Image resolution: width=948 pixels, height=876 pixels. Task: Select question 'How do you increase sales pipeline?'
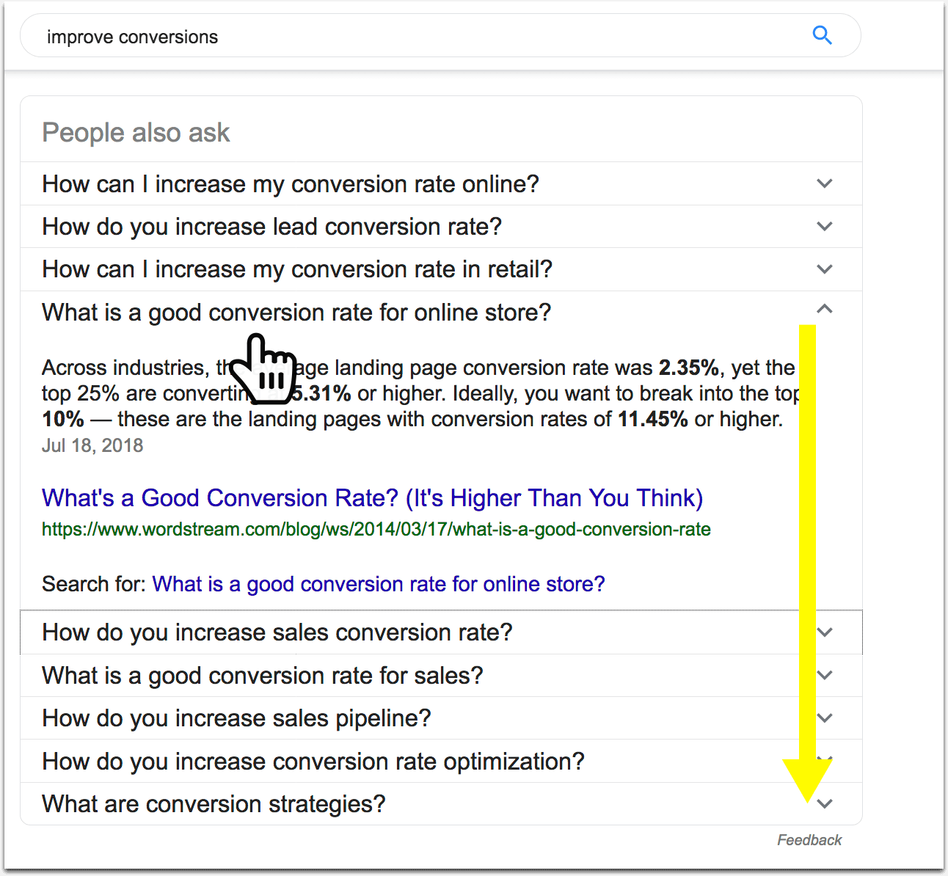pyautogui.click(x=236, y=718)
